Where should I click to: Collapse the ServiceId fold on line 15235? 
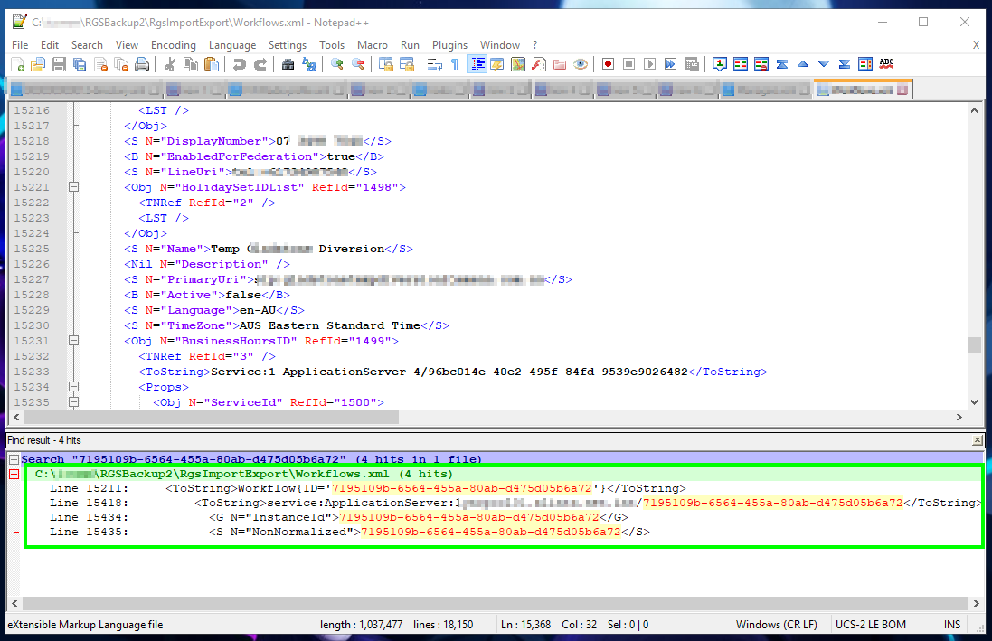73,402
